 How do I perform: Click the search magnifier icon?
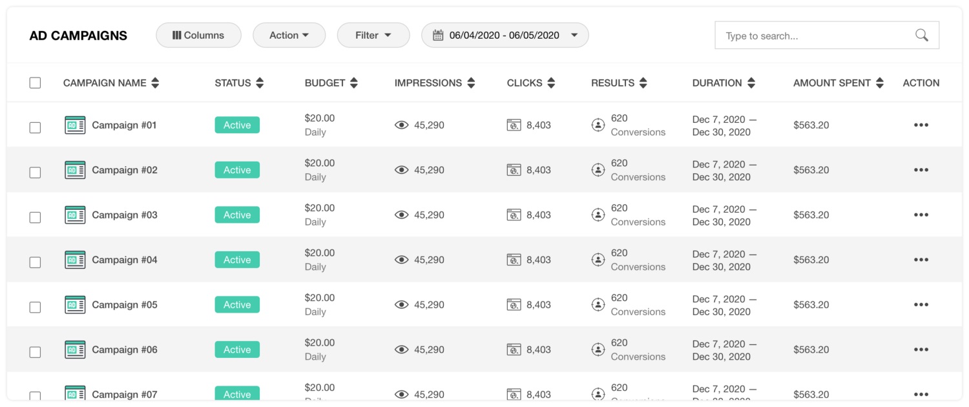(922, 36)
